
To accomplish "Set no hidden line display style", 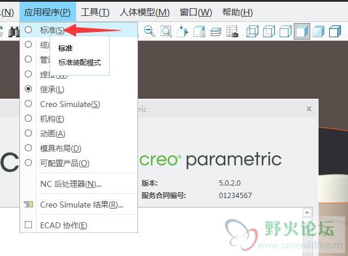I will 285,31.
